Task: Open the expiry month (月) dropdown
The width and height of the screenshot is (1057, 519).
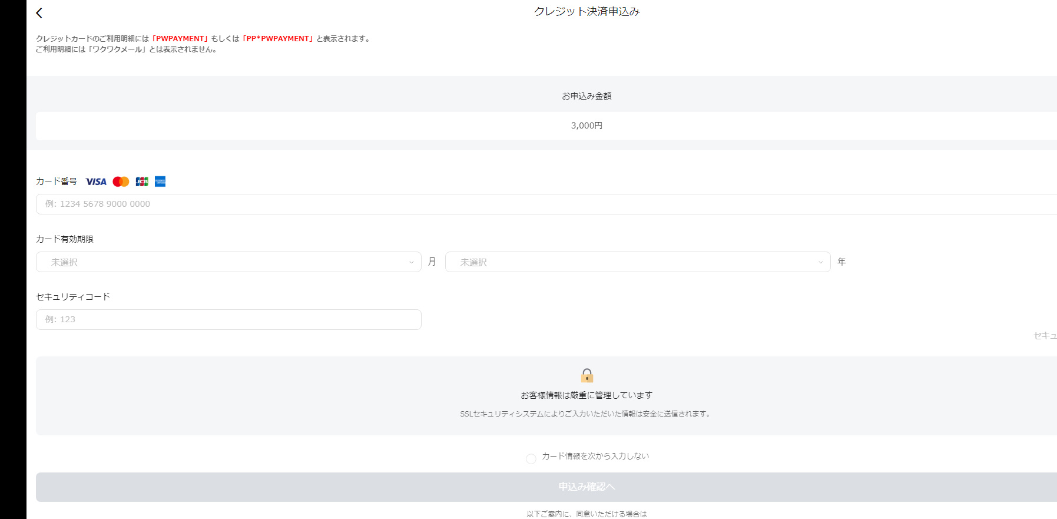Action: coord(228,262)
